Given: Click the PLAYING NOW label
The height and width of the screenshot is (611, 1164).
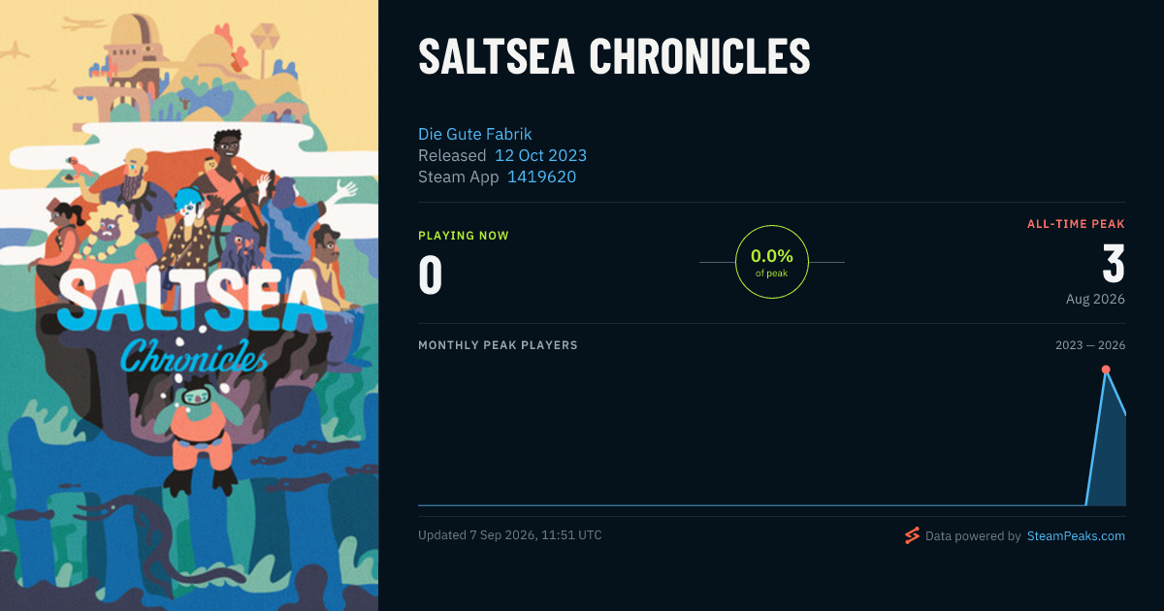Looking at the screenshot, I should pos(464,236).
